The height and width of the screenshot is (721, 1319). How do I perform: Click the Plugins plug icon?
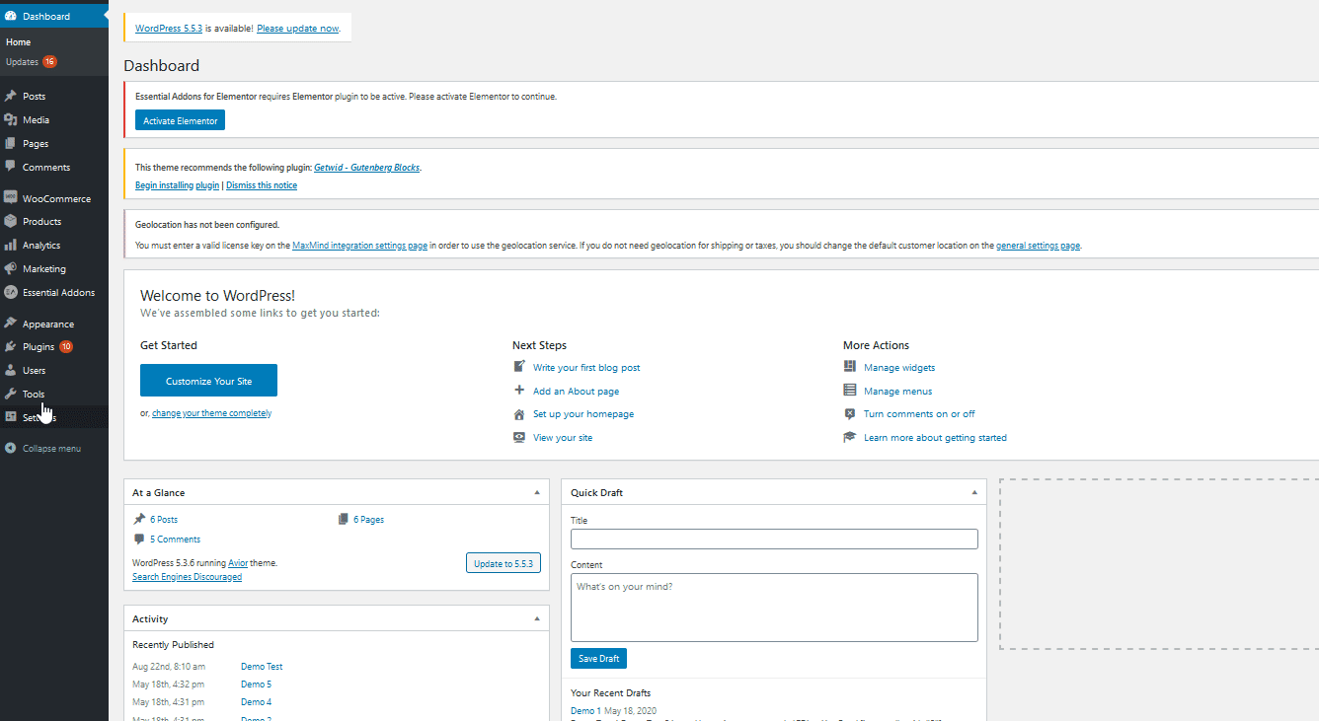click(x=10, y=347)
